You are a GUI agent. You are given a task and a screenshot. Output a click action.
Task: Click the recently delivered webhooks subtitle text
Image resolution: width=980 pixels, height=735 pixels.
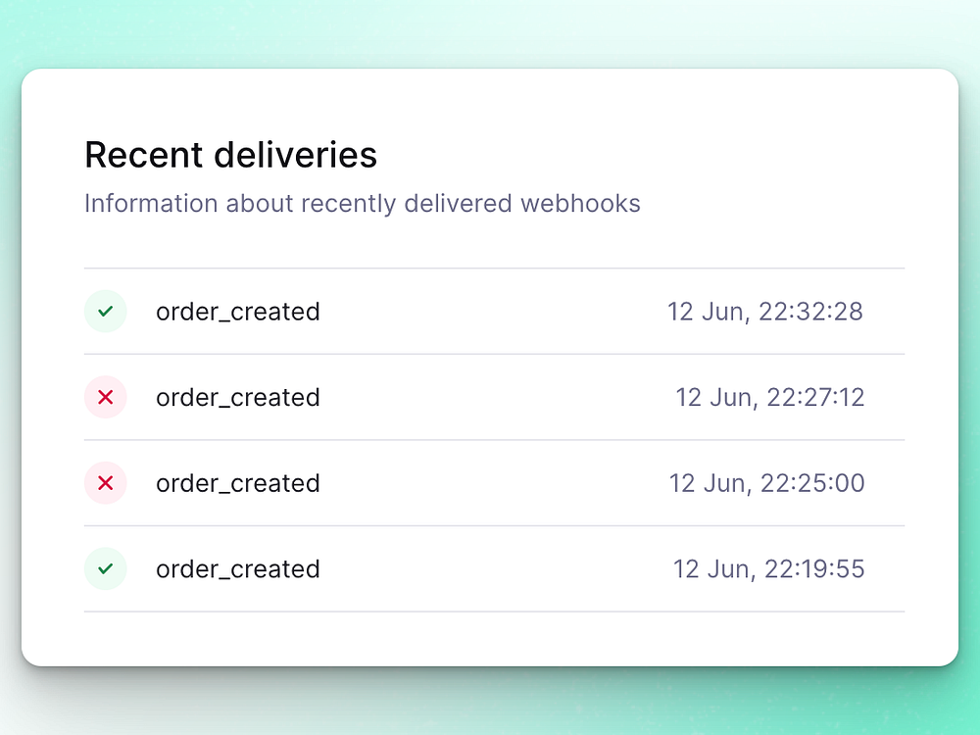[363, 204]
